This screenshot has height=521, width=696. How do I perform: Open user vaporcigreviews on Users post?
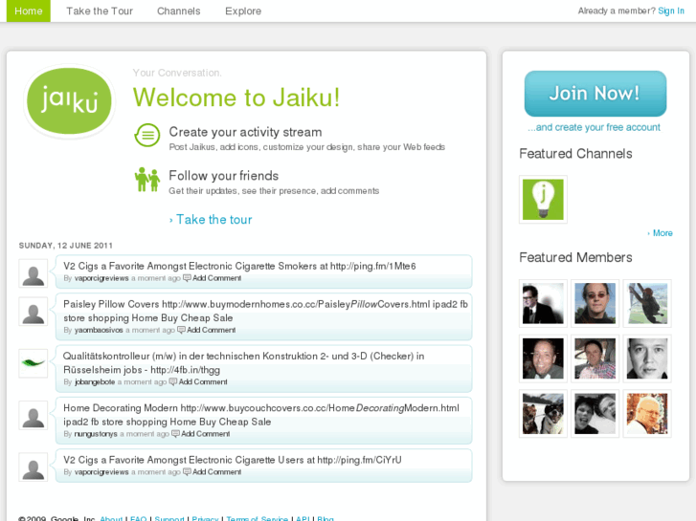click(x=101, y=472)
